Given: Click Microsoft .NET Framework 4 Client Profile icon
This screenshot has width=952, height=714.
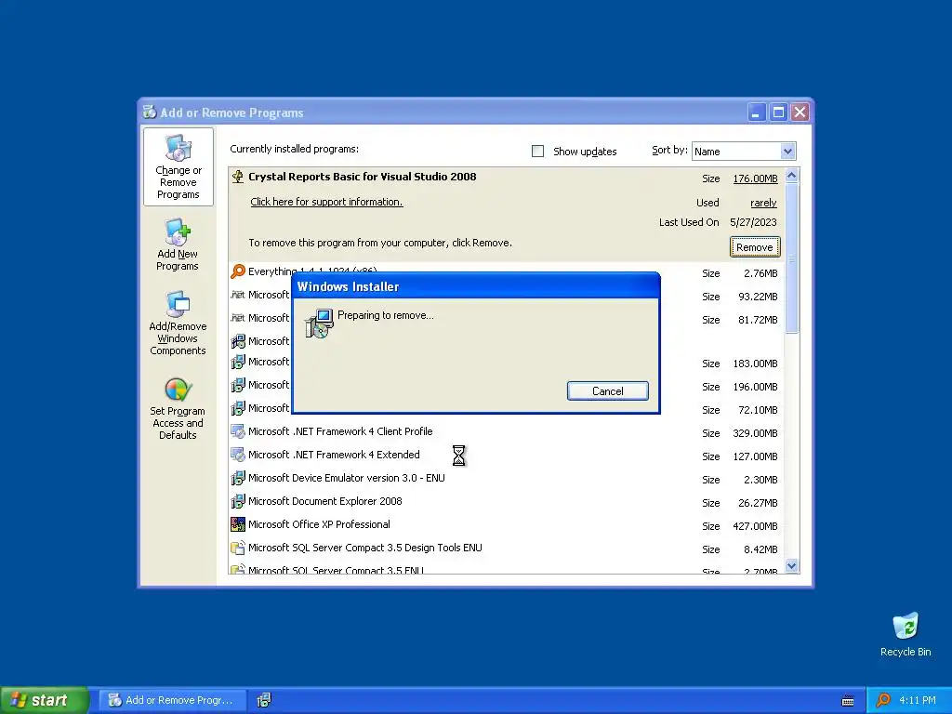Looking at the screenshot, I should pos(238,431).
